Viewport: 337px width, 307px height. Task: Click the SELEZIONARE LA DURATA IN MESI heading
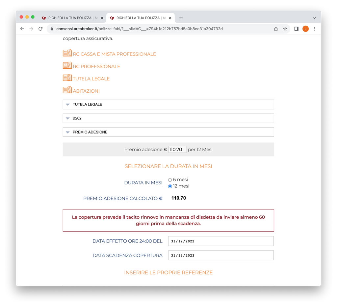168,166
